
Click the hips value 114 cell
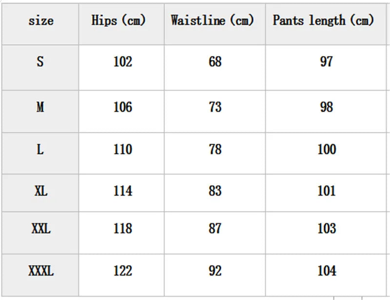(x=122, y=191)
